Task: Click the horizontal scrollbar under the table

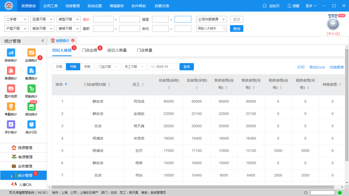Action: pyautogui.click(x=193, y=187)
